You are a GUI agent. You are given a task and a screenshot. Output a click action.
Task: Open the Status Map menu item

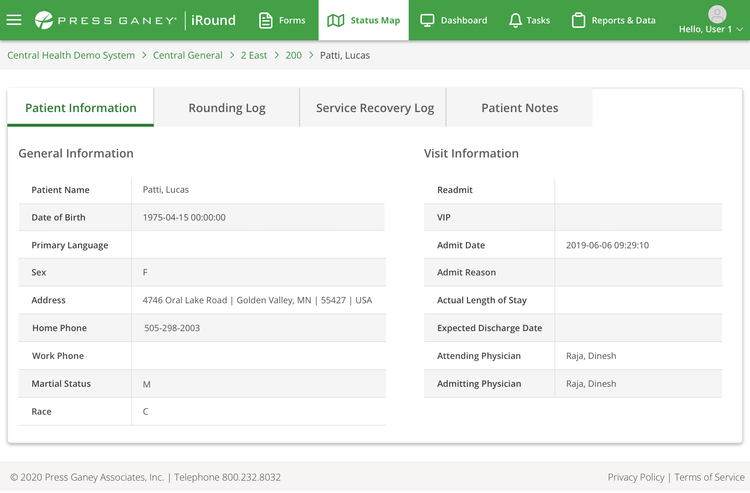point(364,20)
